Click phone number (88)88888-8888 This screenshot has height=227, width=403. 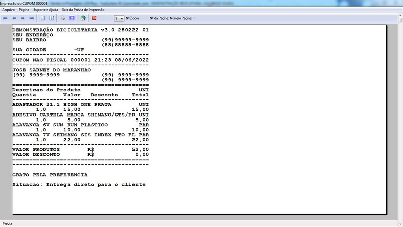125,45
